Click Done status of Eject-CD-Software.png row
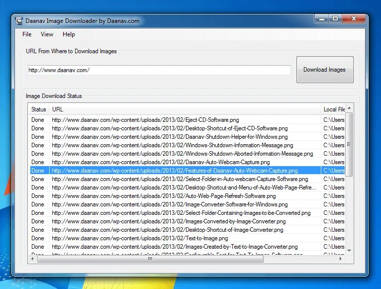This screenshot has width=381, height=289. (38, 120)
